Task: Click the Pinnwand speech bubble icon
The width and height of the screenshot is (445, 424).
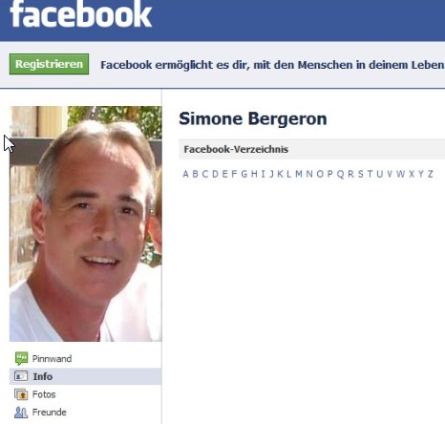Action: point(21,358)
